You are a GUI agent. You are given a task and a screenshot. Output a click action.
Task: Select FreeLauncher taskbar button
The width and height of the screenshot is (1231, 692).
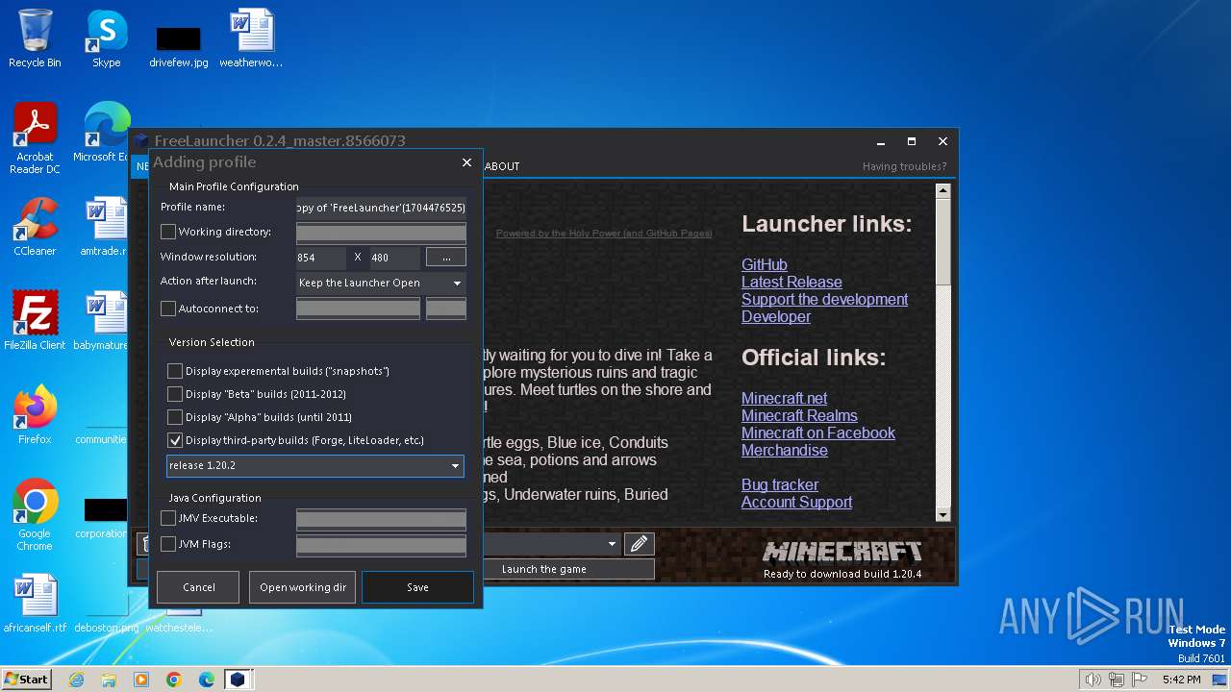point(238,680)
